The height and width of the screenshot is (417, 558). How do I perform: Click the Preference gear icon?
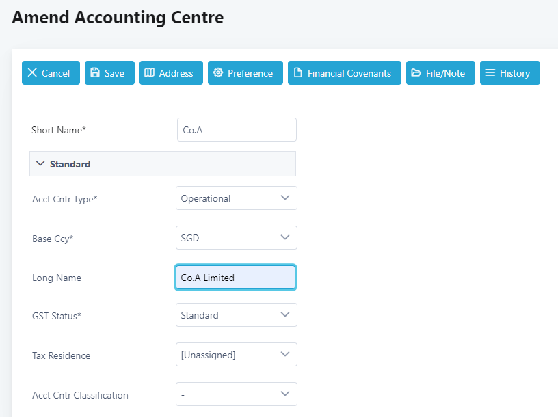point(218,73)
